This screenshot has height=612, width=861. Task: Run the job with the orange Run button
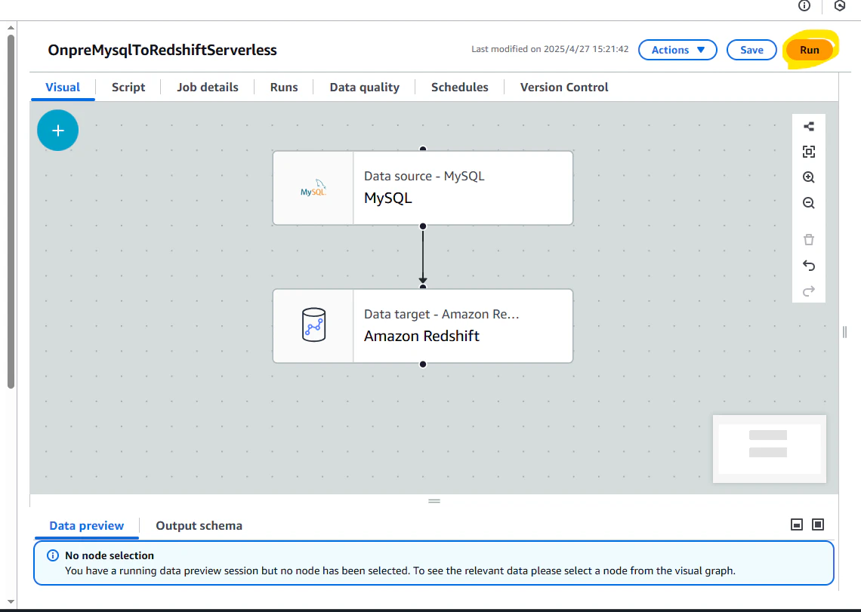pos(810,50)
